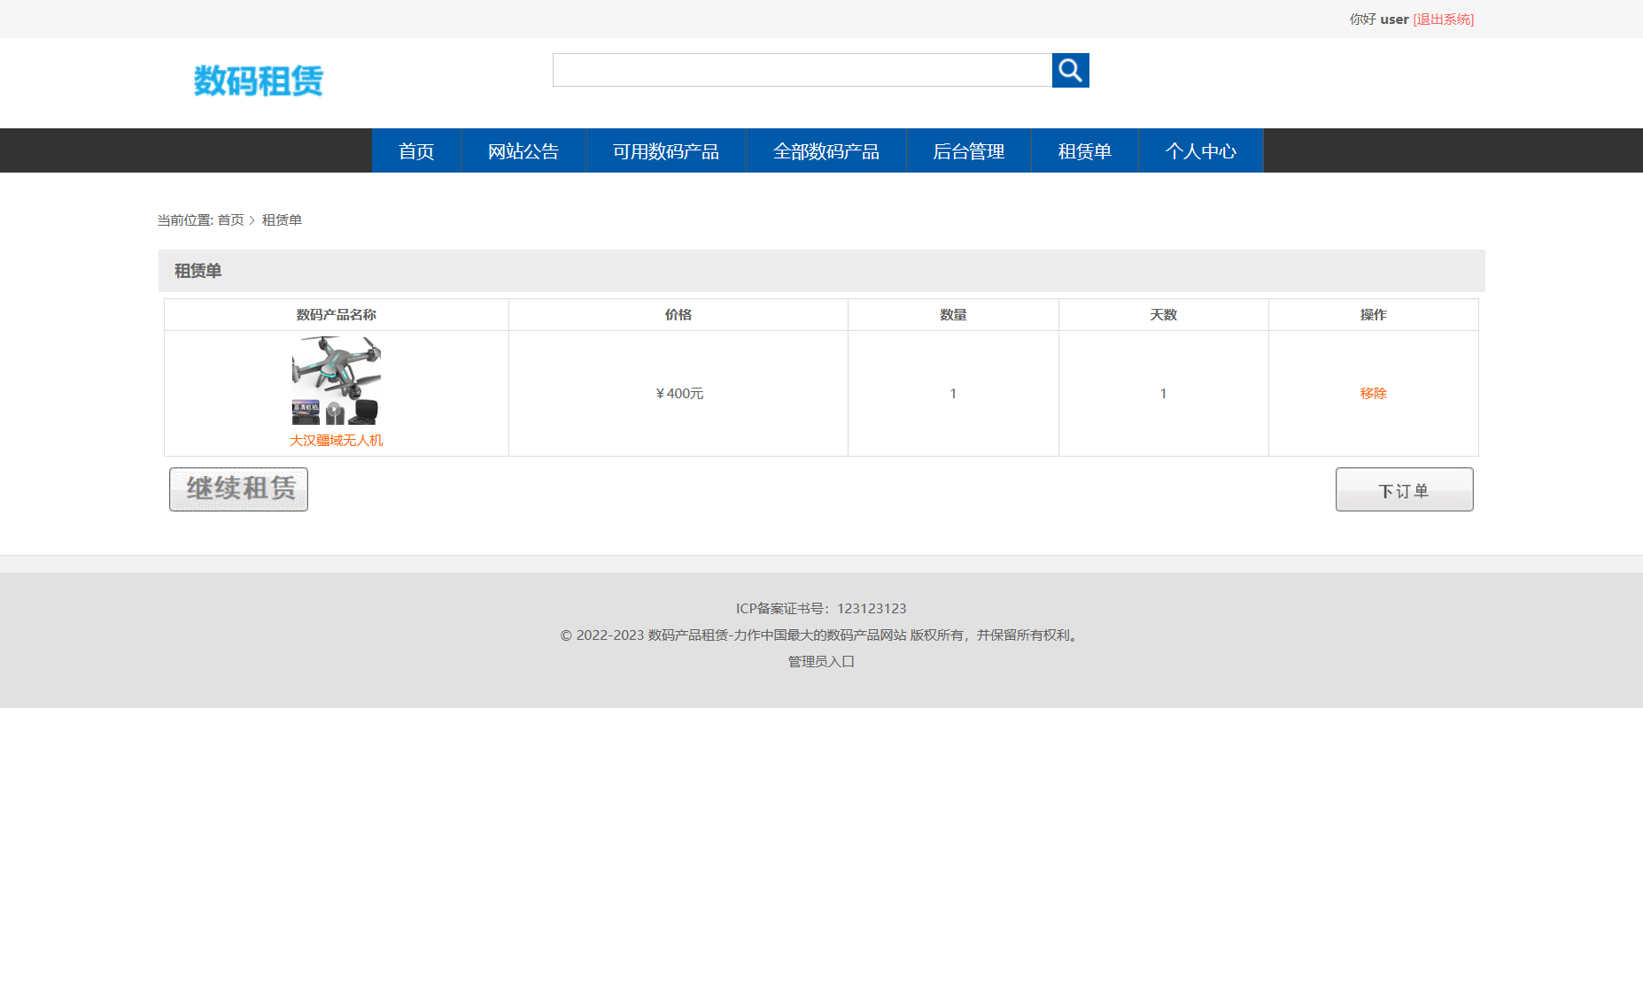The width and height of the screenshot is (1643, 1008).
Task: Open 后台管理 menu item
Action: pos(969,150)
